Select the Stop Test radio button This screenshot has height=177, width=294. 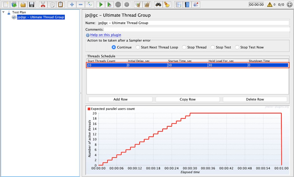click(x=212, y=47)
